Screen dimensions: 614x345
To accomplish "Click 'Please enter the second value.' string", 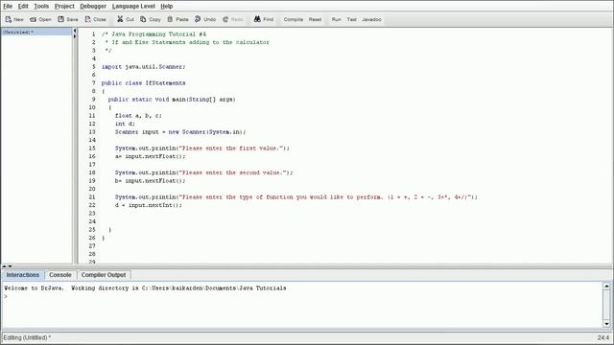I will 234,172.
